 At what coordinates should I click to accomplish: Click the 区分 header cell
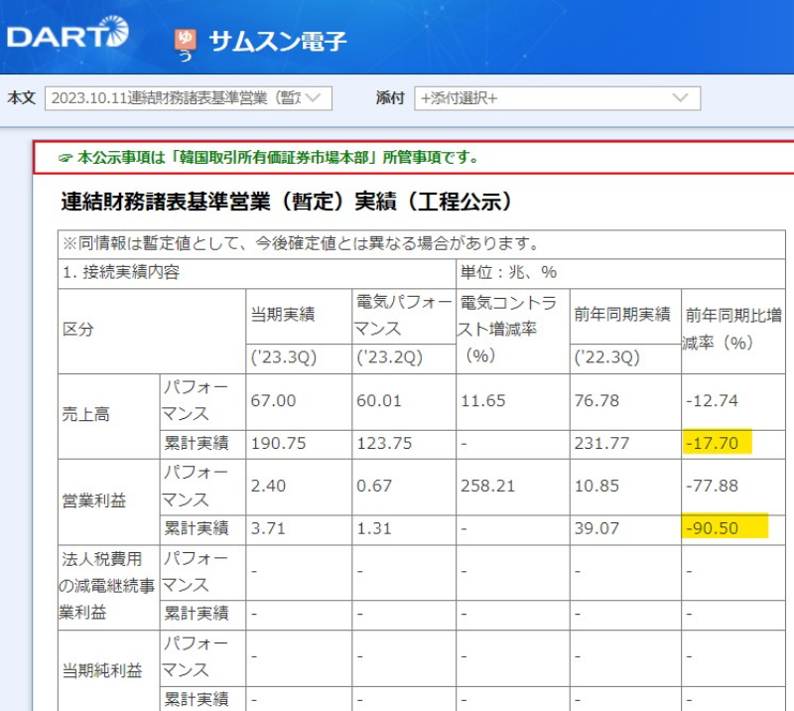[152, 331]
